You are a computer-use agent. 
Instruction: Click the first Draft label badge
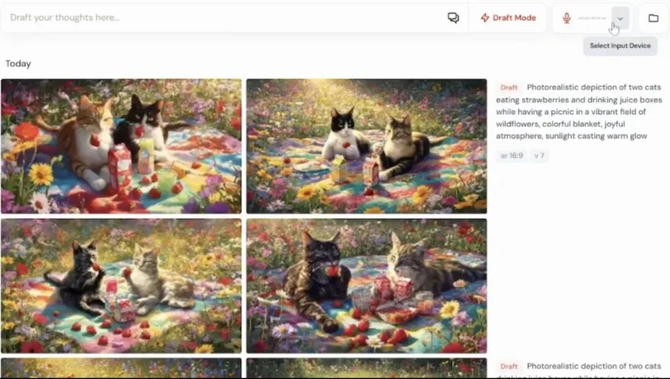point(509,87)
